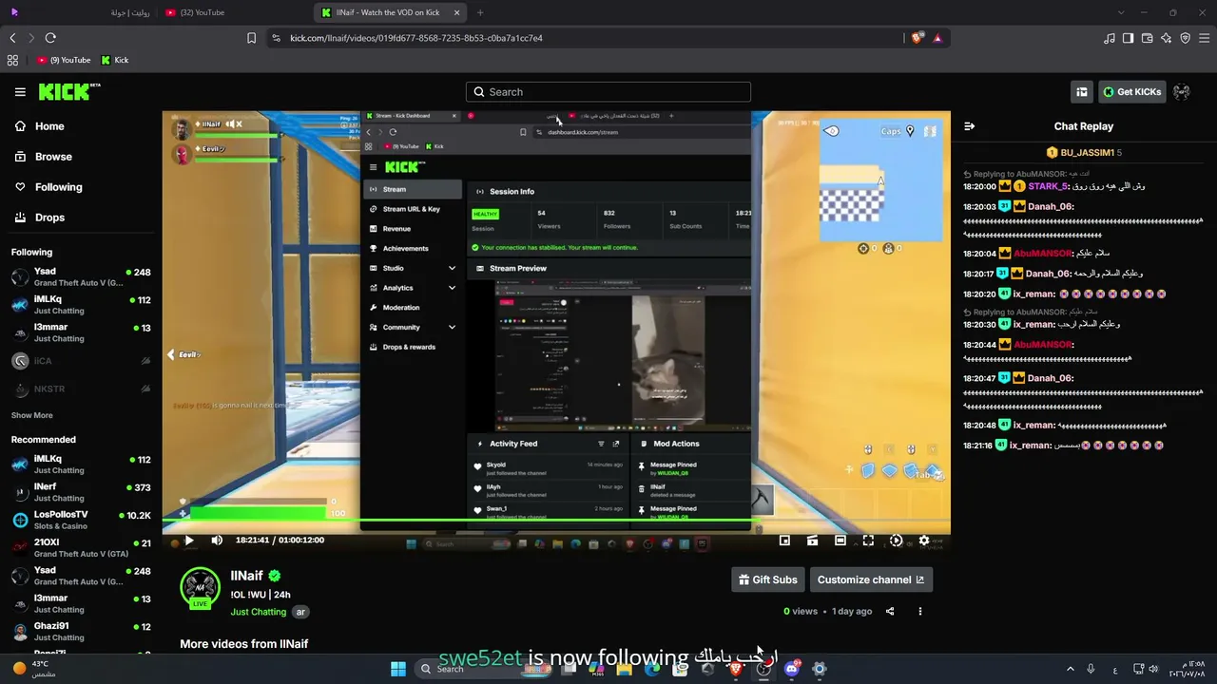
Task: Open the Just Chatting category link
Action: point(258,612)
